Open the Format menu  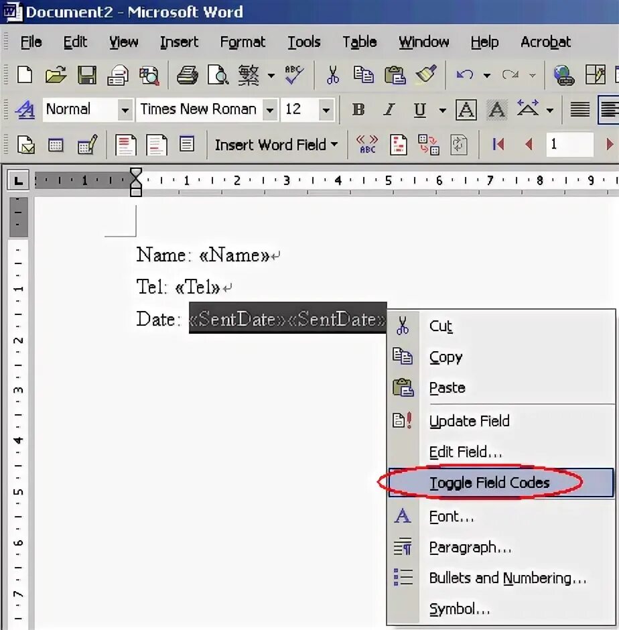click(x=243, y=42)
